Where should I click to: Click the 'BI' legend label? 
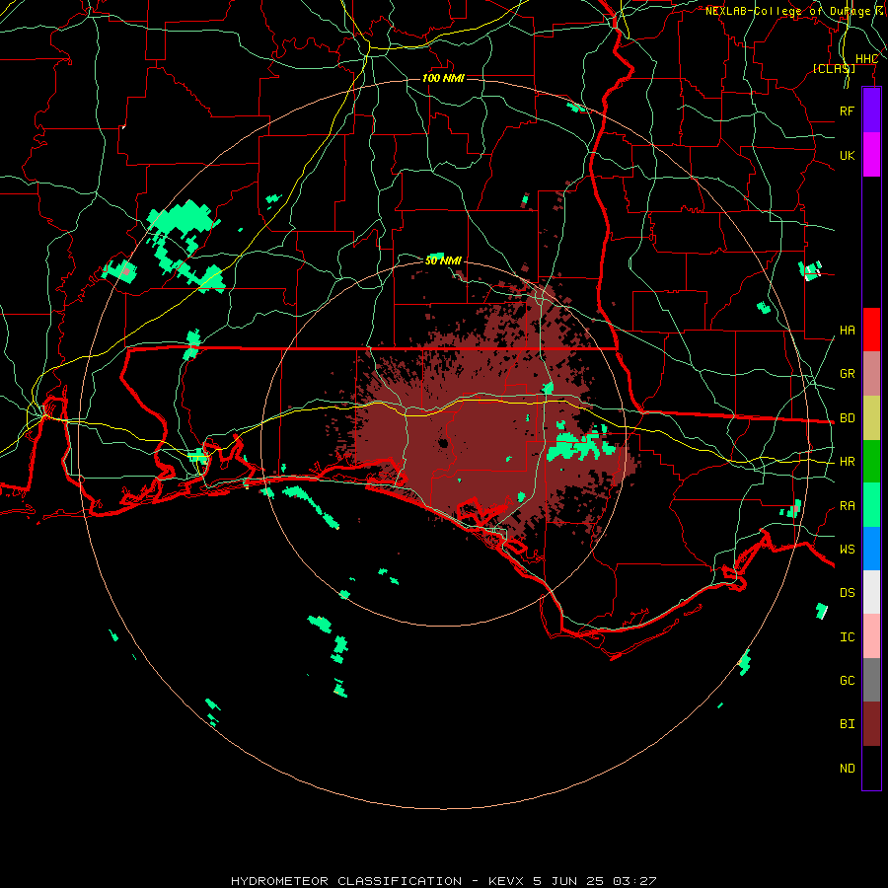point(847,724)
